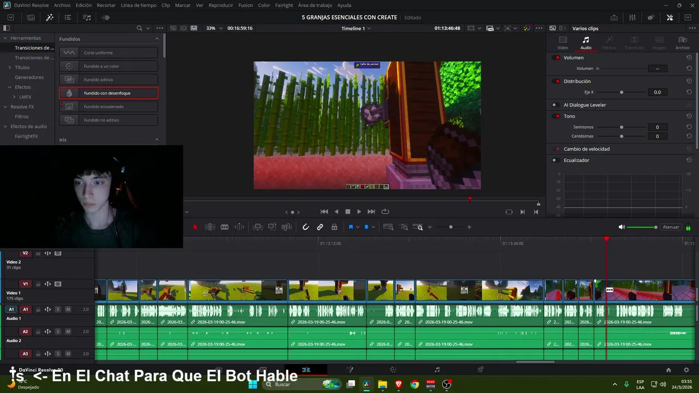Toggle the Distribución section enable dot
Screen dimensions: 699x393
tap(557, 81)
